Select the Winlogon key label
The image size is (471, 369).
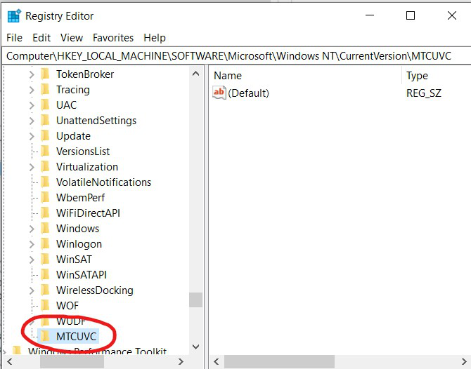(x=79, y=243)
